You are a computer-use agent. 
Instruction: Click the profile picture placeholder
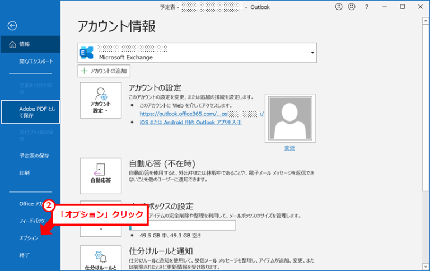point(290,118)
